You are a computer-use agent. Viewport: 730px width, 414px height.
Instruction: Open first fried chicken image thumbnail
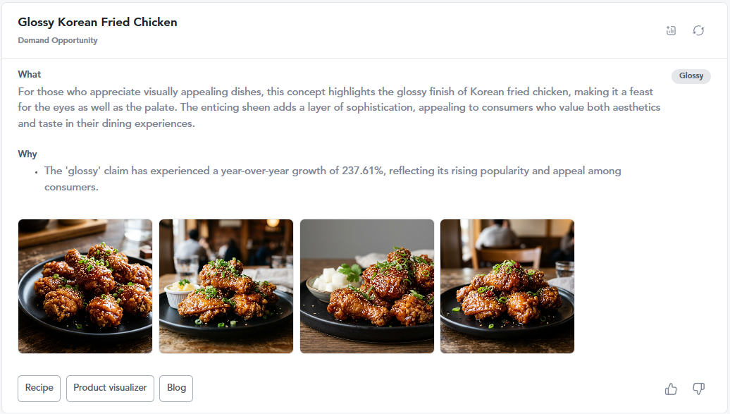coord(85,286)
